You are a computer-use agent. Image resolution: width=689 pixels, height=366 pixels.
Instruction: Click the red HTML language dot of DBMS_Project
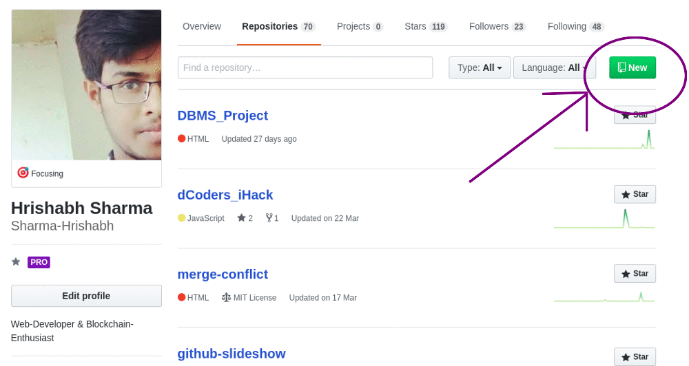pos(181,139)
